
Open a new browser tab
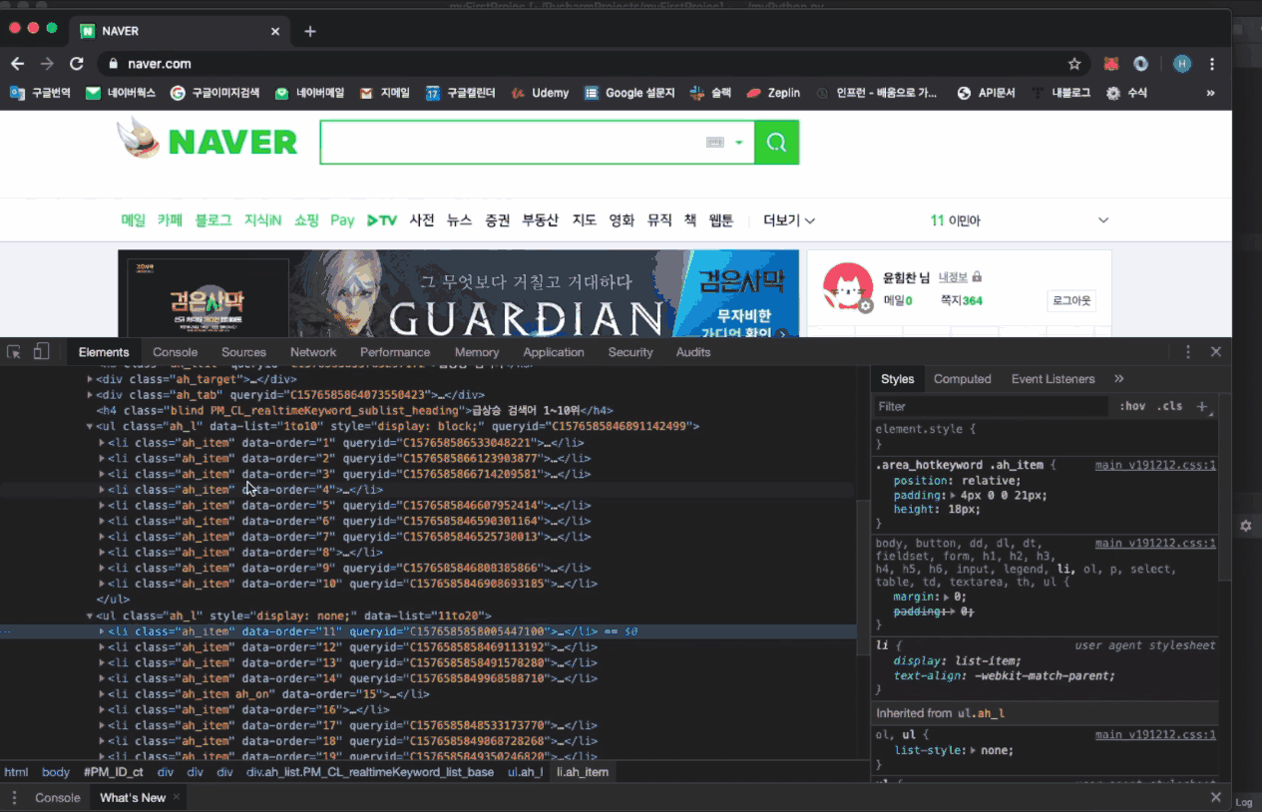(310, 31)
